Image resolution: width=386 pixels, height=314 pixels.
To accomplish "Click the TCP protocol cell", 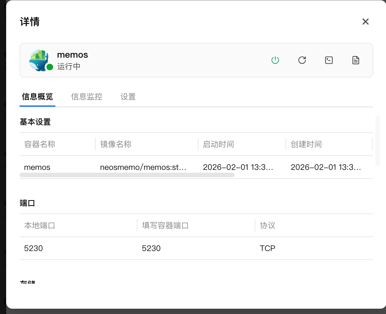I will pyautogui.click(x=267, y=249).
